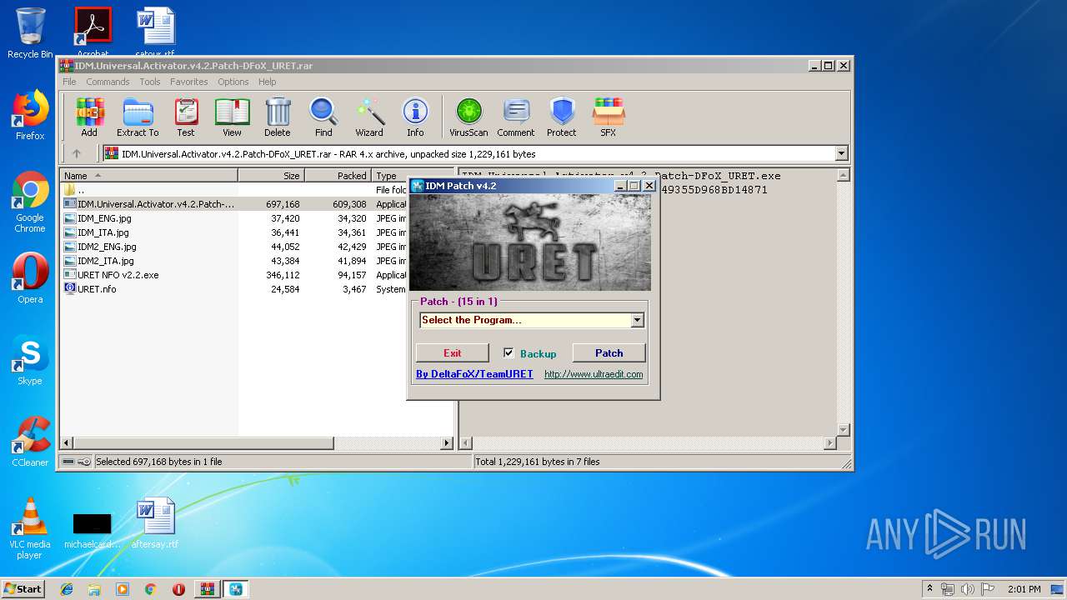Open Recycle Bin desktop icon
1067x600 pixels.
click(30, 33)
